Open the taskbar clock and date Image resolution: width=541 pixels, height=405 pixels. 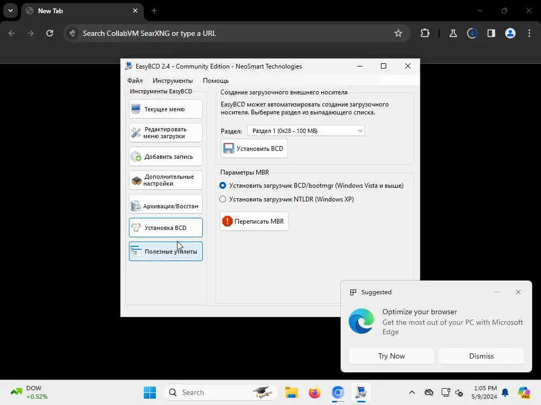point(485,392)
